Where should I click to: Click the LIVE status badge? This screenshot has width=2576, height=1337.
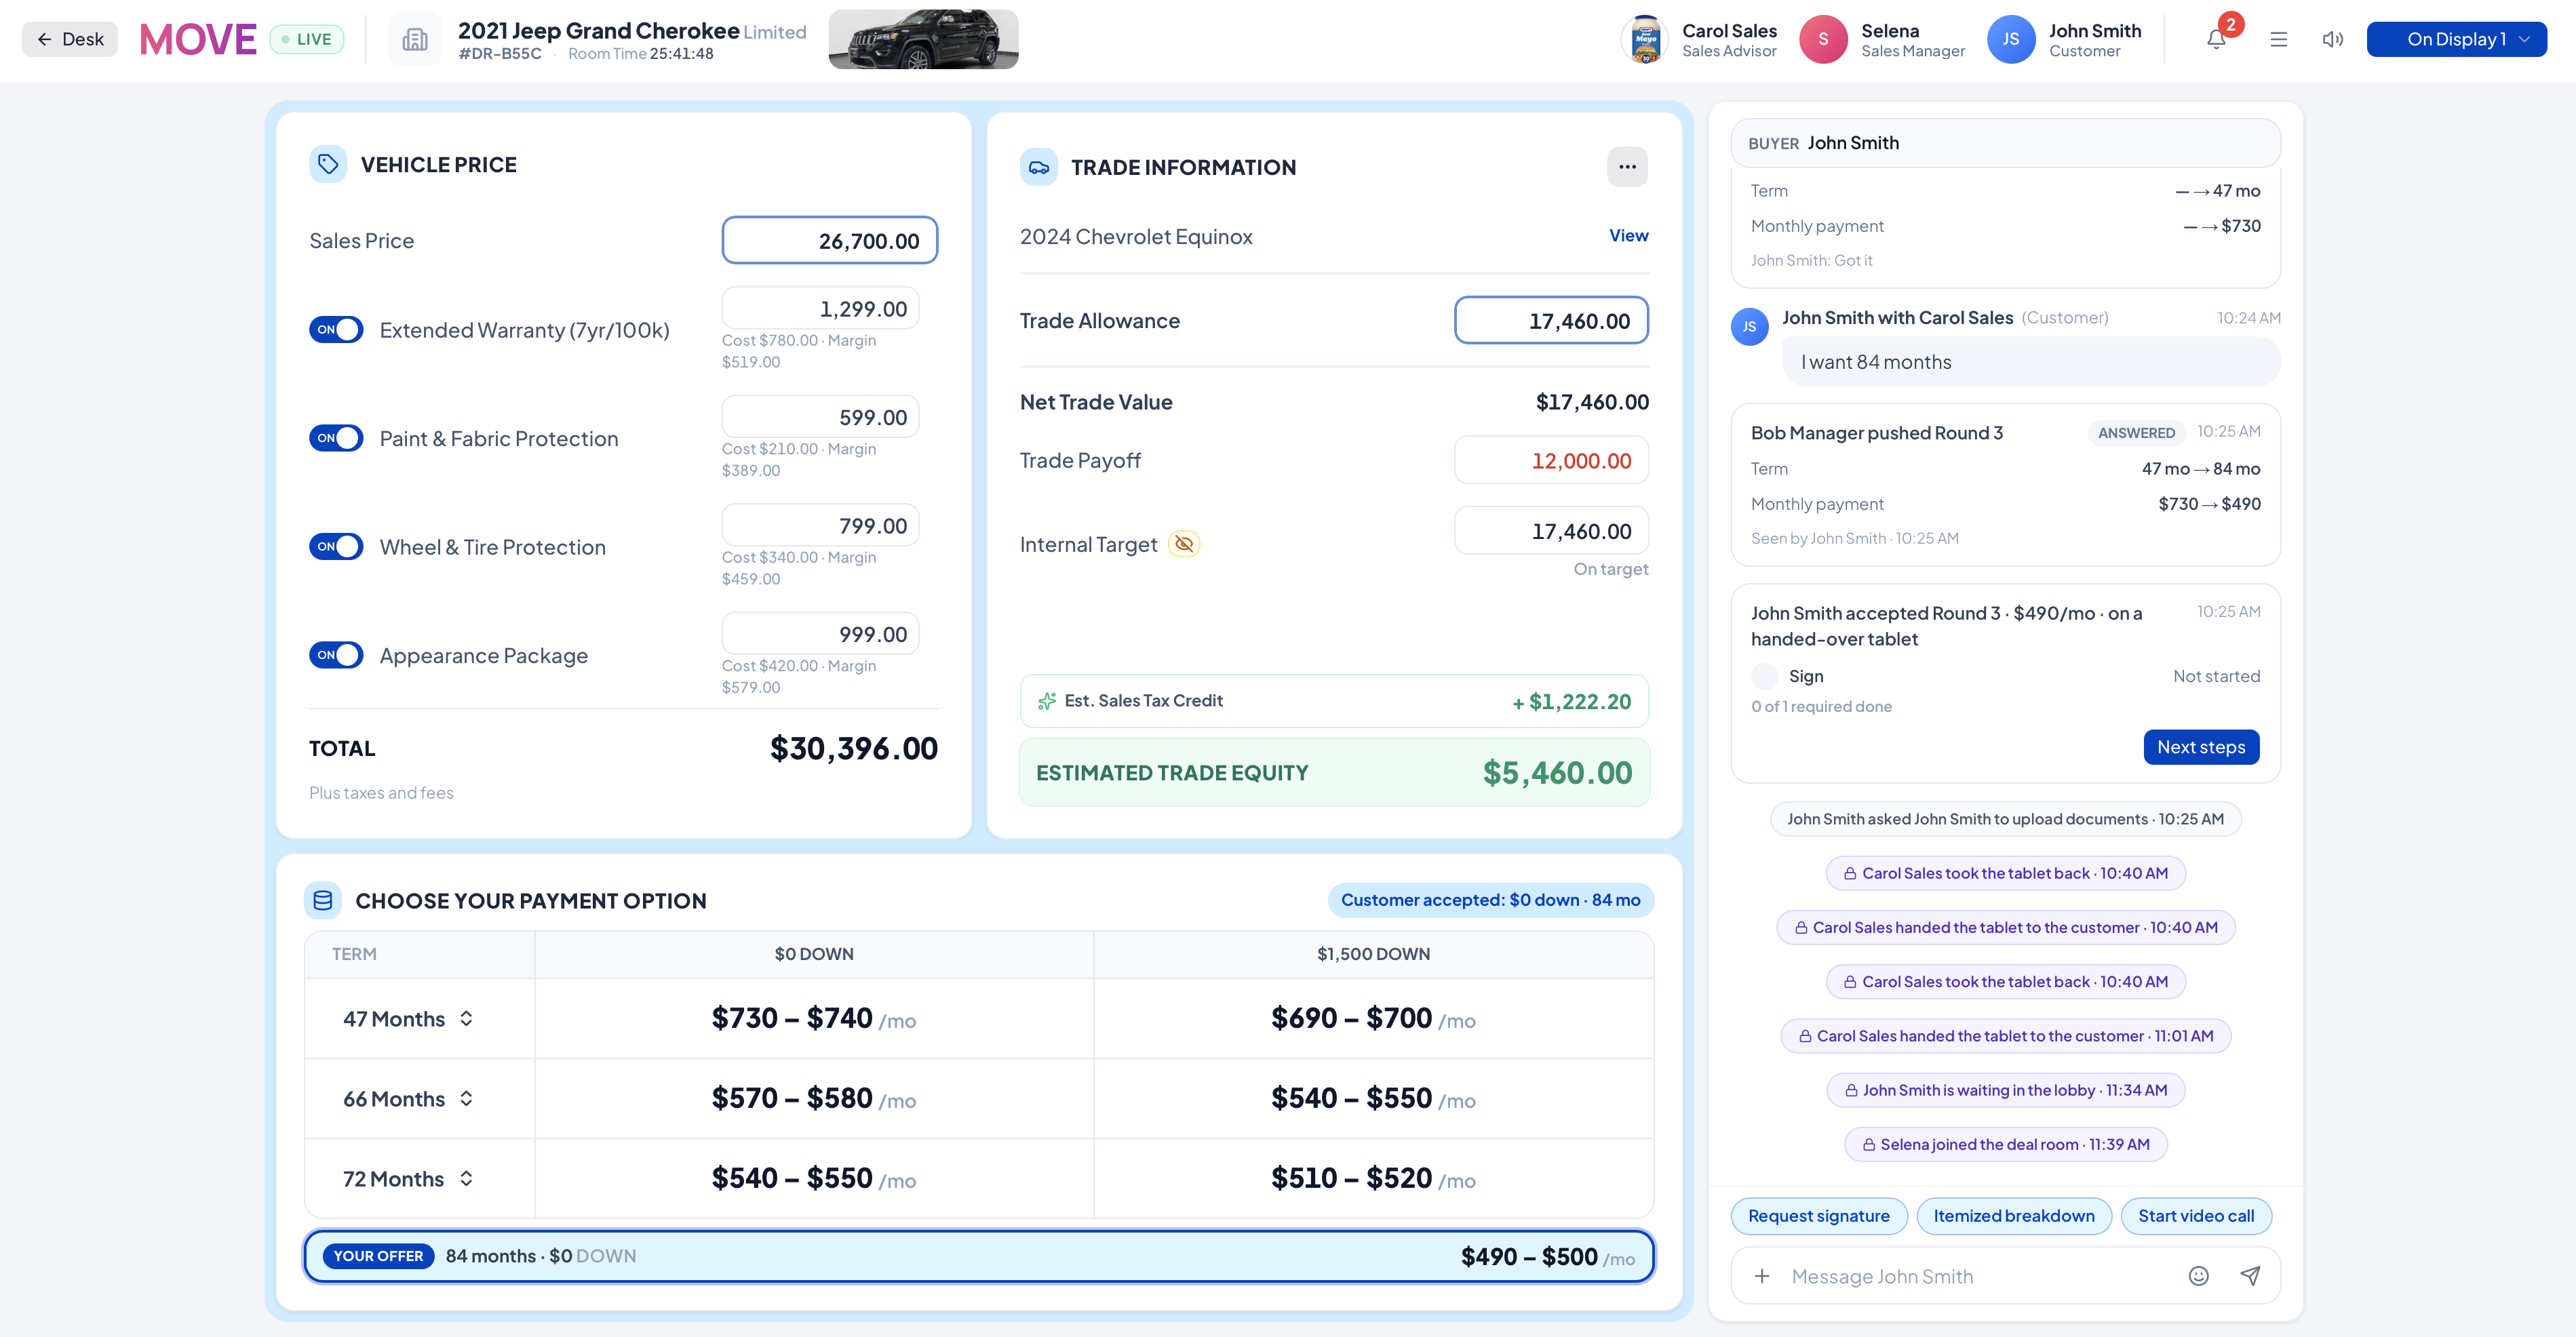(306, 39)
